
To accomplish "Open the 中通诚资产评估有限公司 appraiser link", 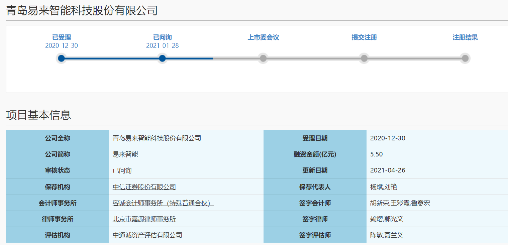I will (x=147, y=235).
